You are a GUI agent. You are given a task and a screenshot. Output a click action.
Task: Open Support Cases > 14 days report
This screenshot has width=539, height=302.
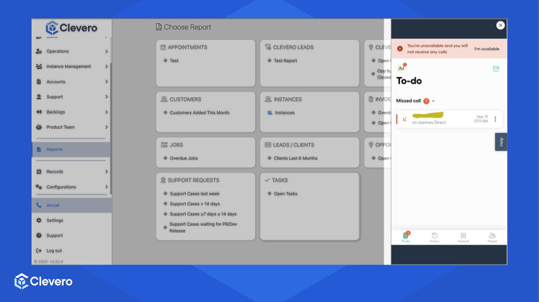[195, 204]
